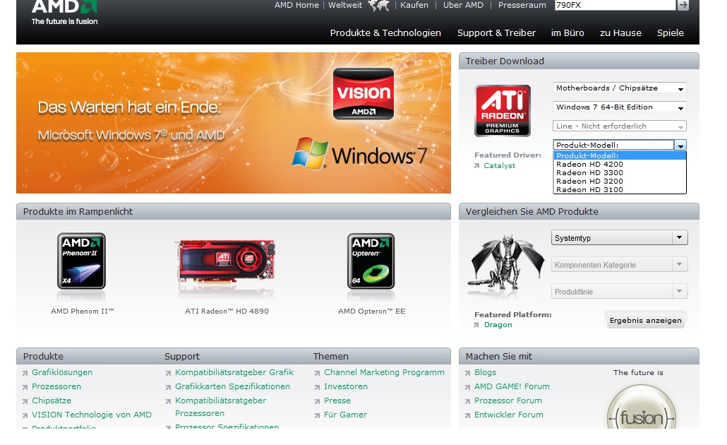Image resolution: width=727 pixels, height=445 pixels.
Task: Select Radeon HD 3200 from the list
Action: 620,182
